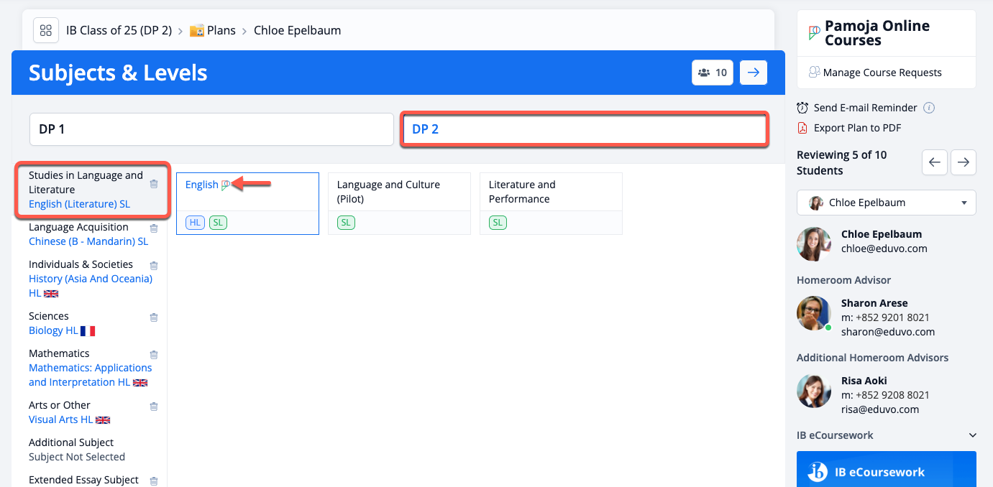Select the DP 2 tab

tap(585, 129)
